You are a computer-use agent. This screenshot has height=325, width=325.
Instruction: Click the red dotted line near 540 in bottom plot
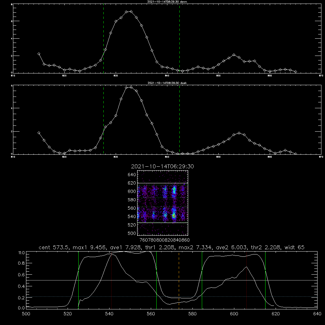tap(111, 280)
